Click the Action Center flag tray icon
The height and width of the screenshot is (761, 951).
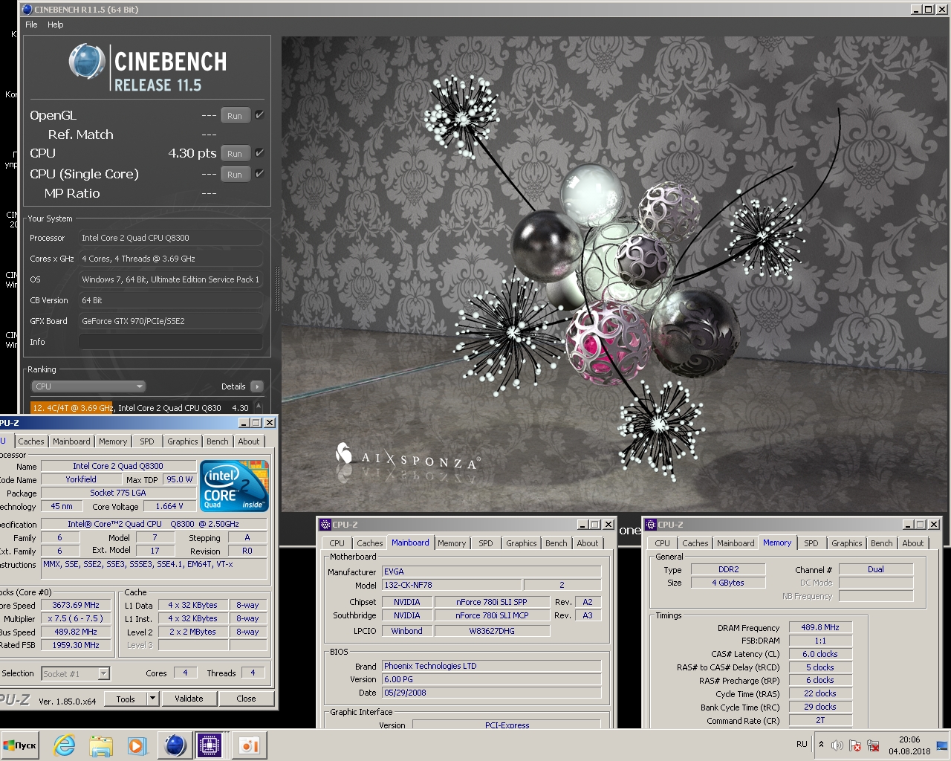pos(855,745)
